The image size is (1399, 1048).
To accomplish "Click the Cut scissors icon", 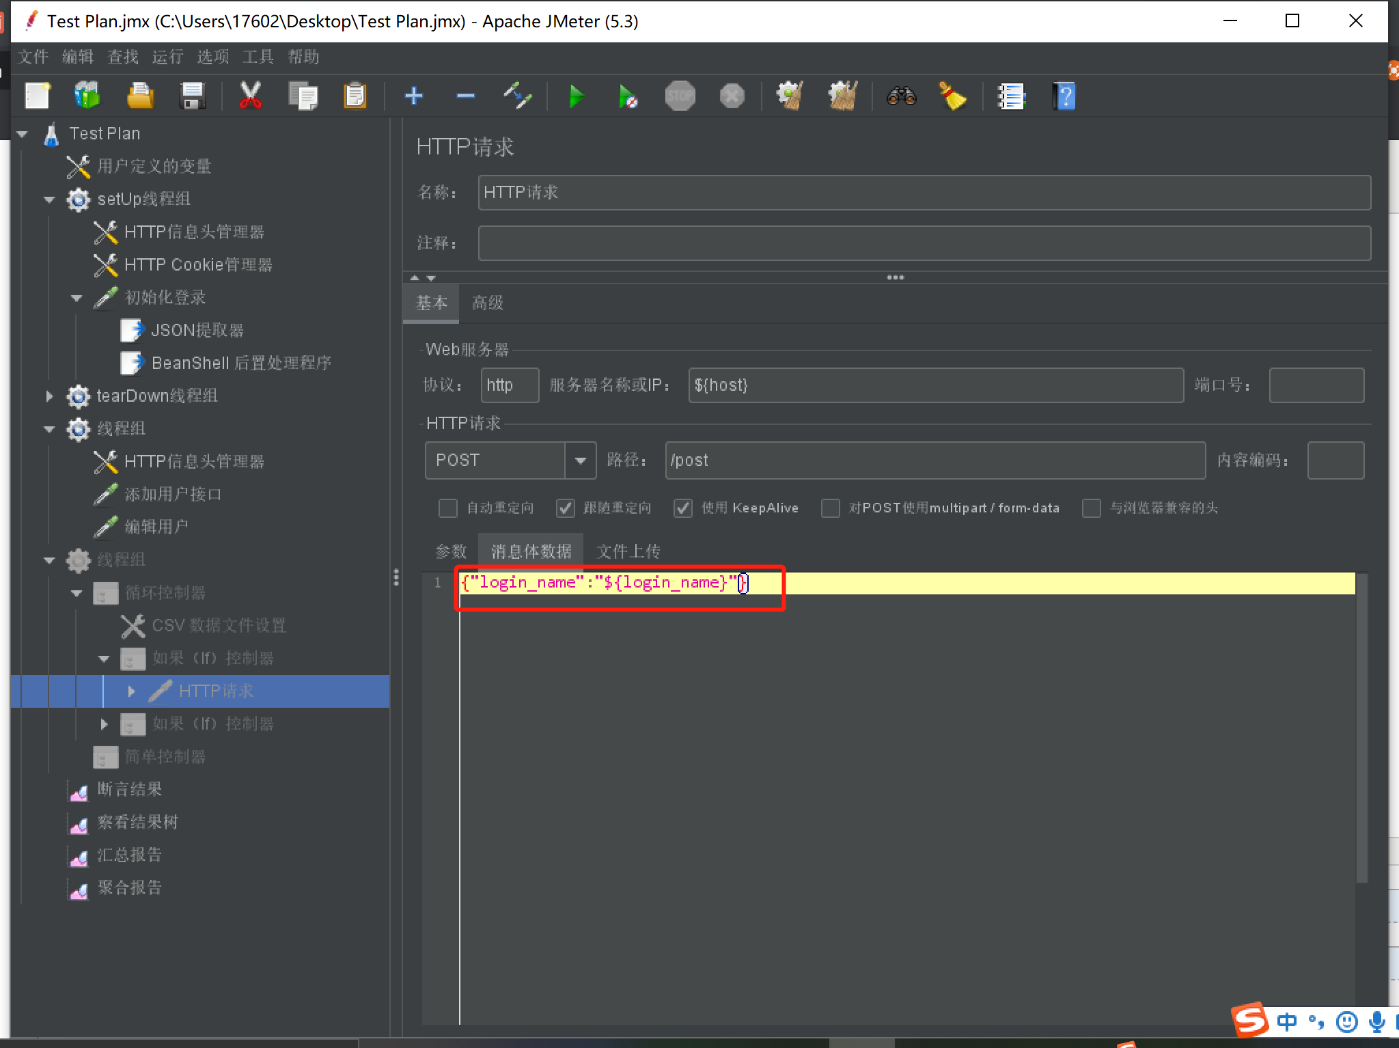I will coord(251,96).
